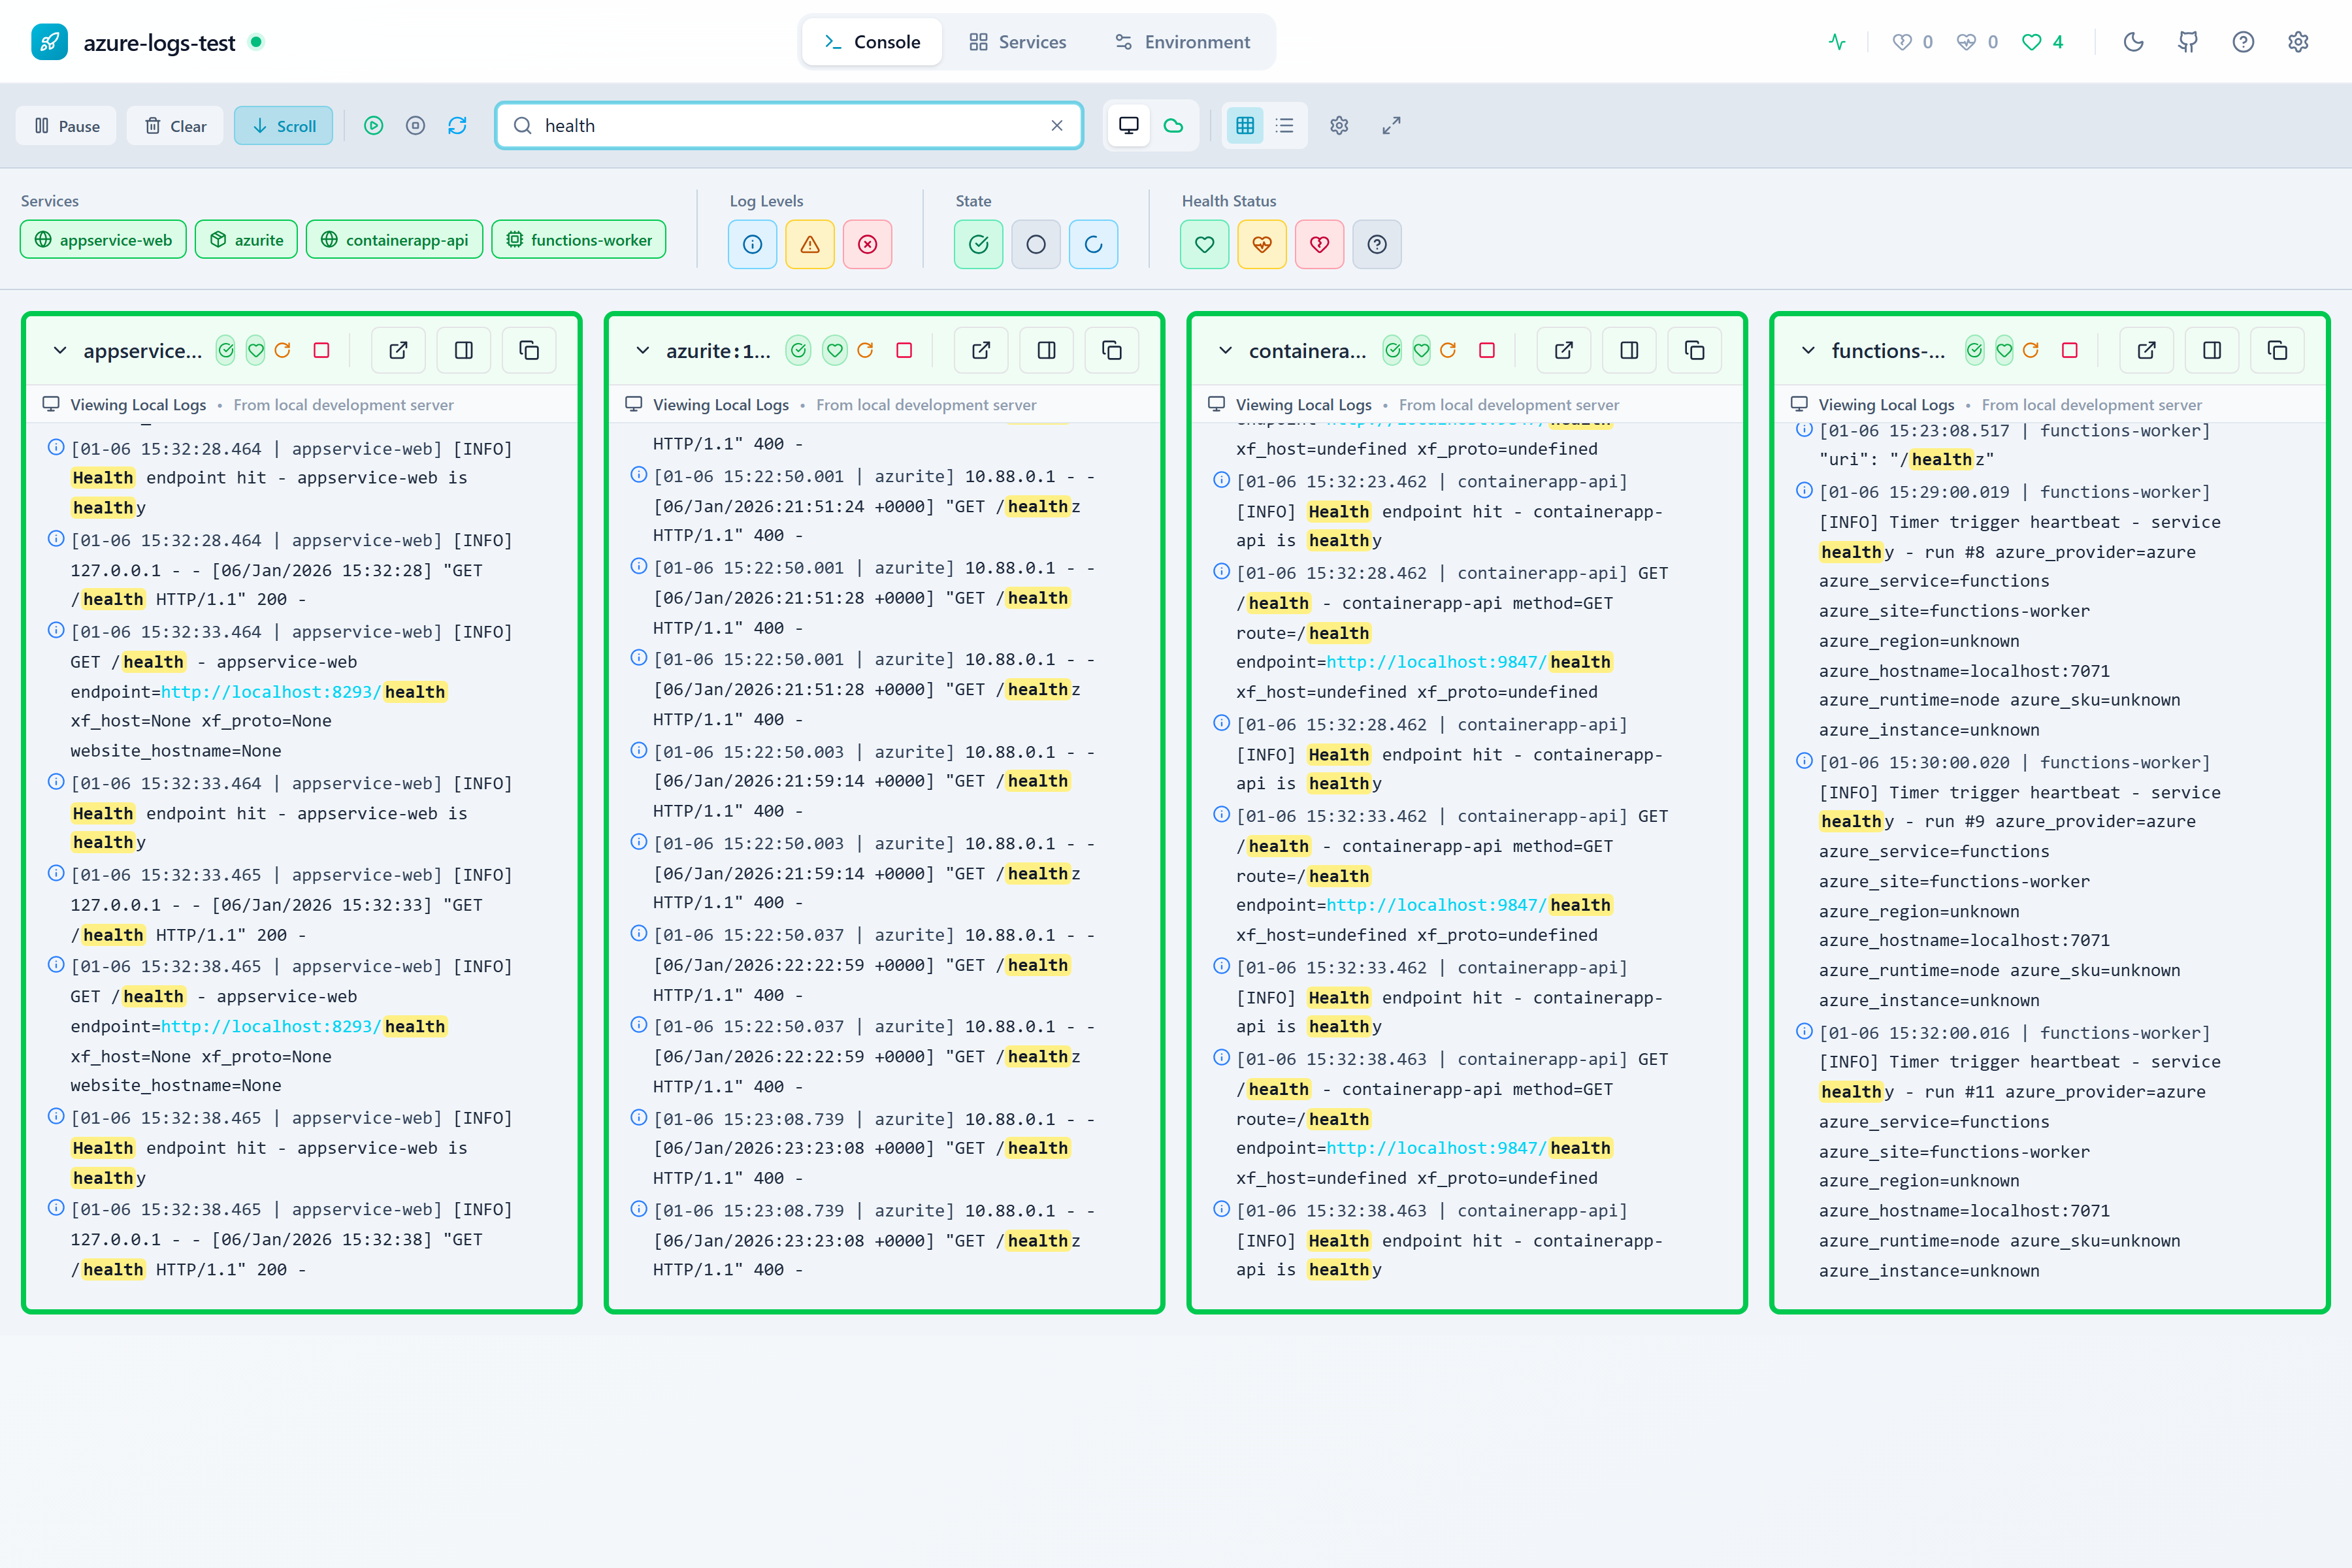Stop the containerapp-api service

pos(1486,350)
